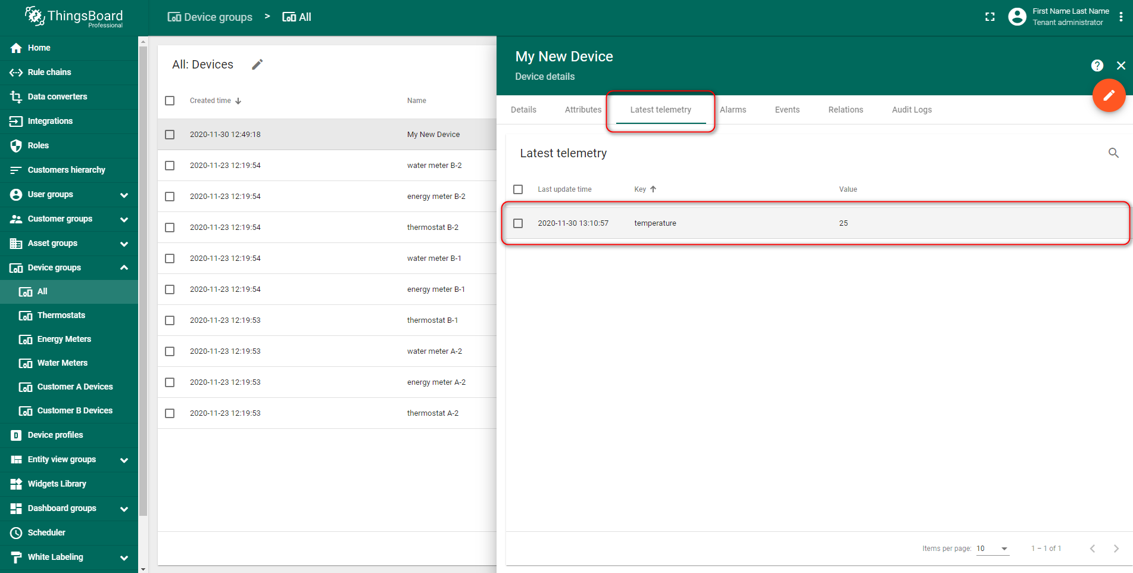
Task: Open the Integrations sidebar icon
Action: point(16,121)
